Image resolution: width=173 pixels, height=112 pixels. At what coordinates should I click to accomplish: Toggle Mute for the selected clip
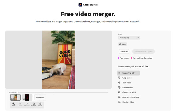(x=20, y=104)
